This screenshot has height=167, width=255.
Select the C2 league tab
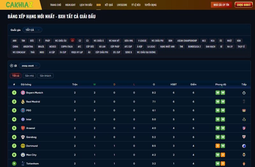pos(80,41)
